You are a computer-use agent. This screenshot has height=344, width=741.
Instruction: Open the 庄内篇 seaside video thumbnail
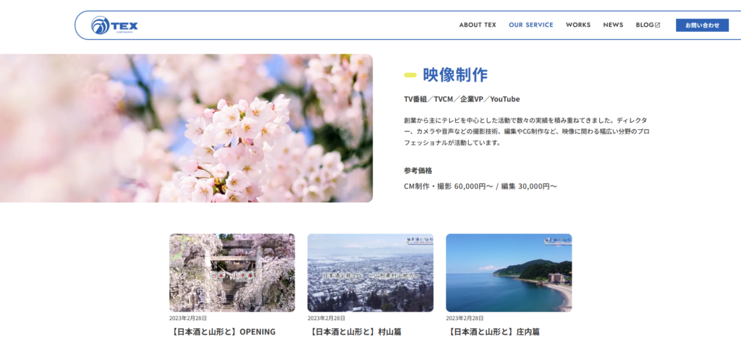(509, 272)
